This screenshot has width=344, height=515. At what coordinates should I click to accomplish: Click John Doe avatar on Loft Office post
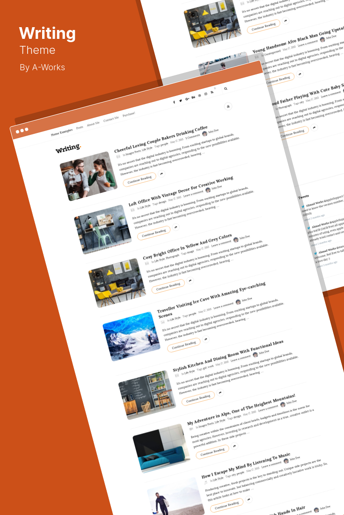pos(208,190)
